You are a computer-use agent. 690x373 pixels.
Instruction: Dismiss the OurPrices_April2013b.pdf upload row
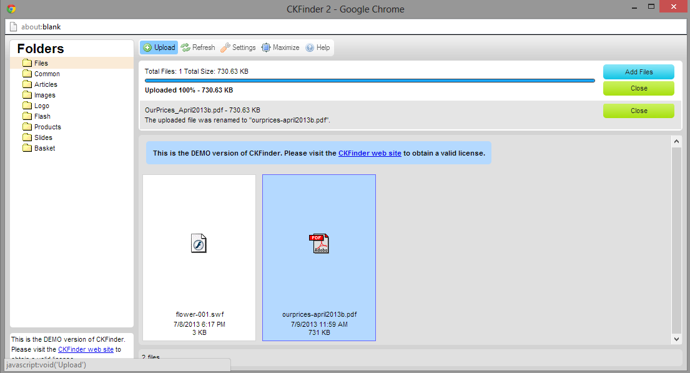coord(639,111)
